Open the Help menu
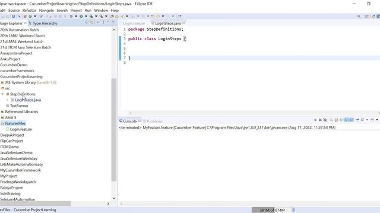Viewport: 380px width, 213px height. tap(115, 11)
